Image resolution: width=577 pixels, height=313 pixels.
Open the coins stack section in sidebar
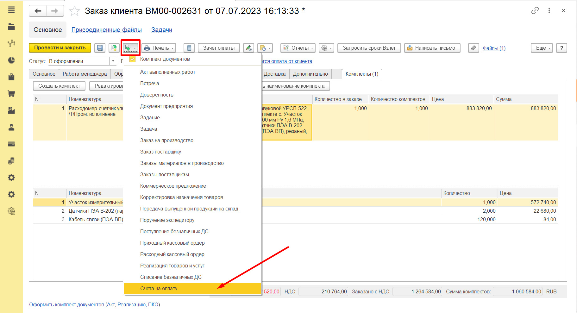(x=11, y=161)
